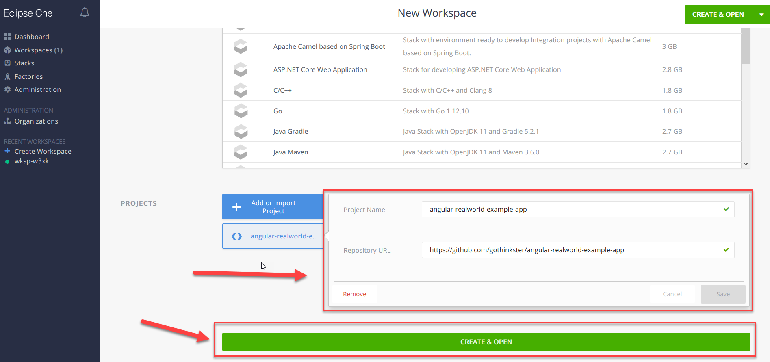Click the green checkmark in Repository URL field
The height and width of the screenshot is (362, 770).
coord(726,250)
